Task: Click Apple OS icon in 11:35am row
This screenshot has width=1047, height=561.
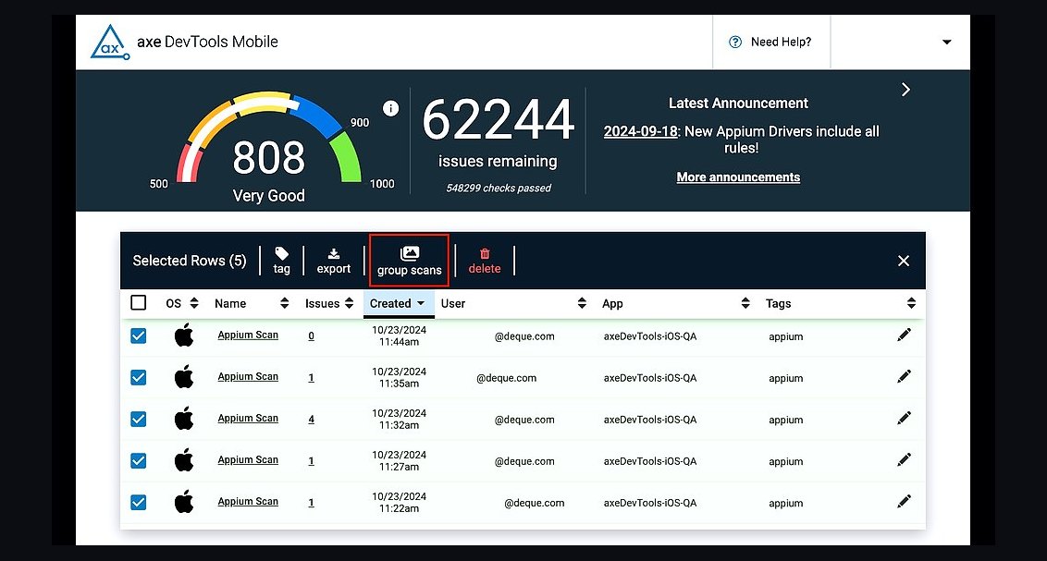Action: tap(184, 377)
